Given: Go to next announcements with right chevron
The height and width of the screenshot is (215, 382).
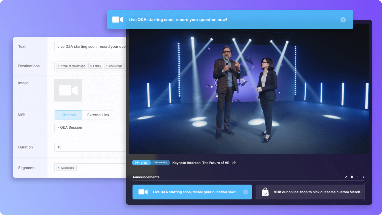Looking at the screenshot, I should 363,177.
